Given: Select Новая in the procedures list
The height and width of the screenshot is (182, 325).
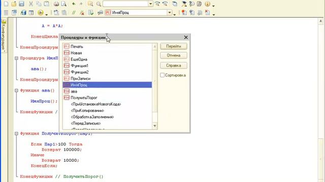Looking at the screenshot, I should (x=107, y=53).
